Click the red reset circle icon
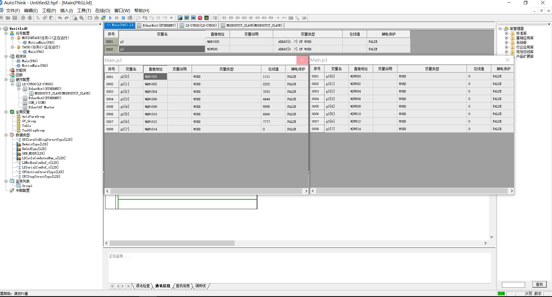552x297 pixels. pos(200,18)
